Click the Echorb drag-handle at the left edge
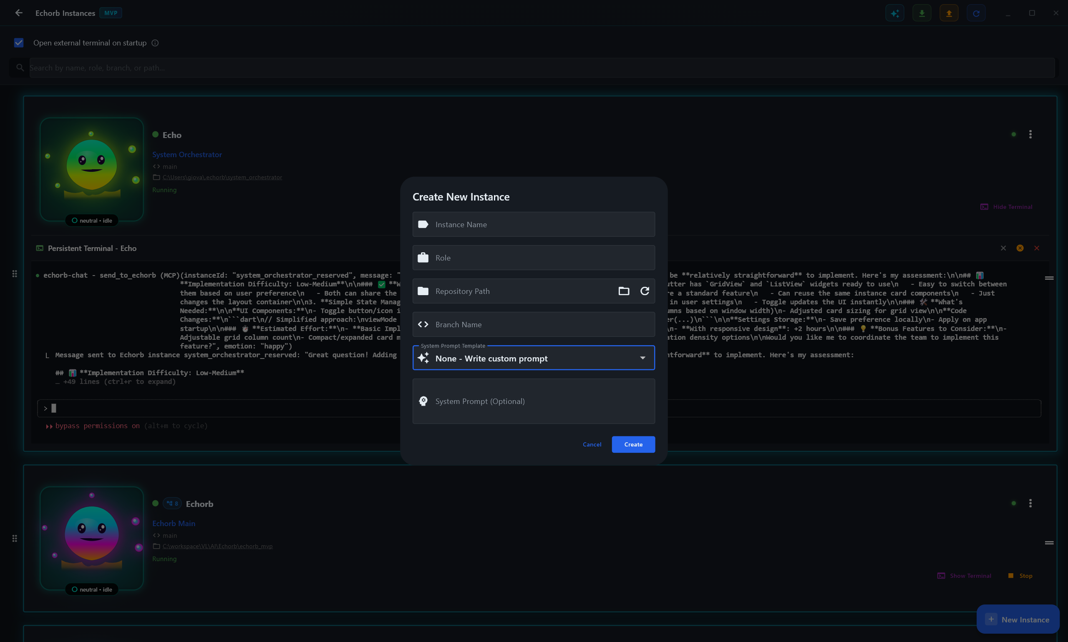The height and width of the screenshot is (642, 1068). pyautogui.click(x=15, y=538)
